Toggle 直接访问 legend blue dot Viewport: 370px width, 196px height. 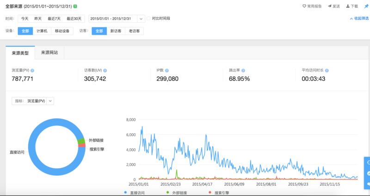125,192
